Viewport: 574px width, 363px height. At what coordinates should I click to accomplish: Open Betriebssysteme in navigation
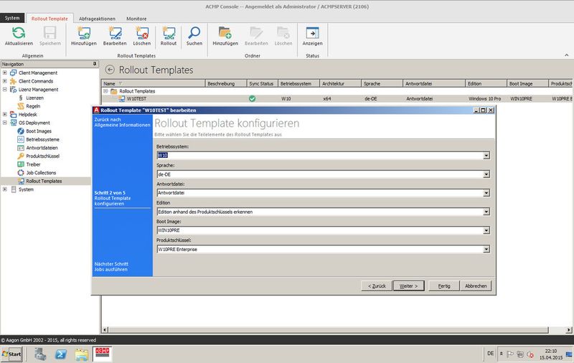(42, 140)
